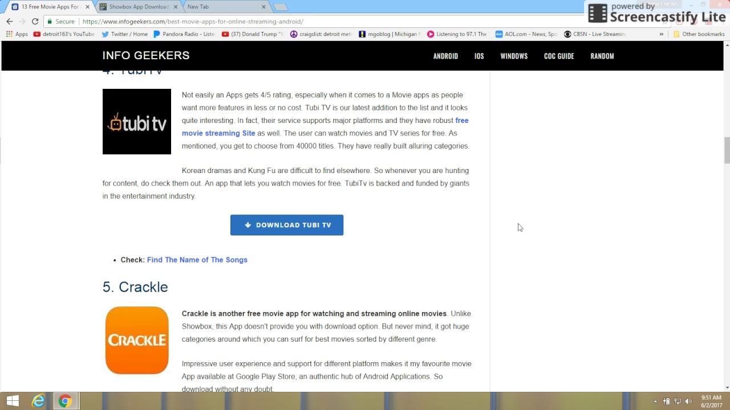The image size is (730, 410).
Task: Open the IOS menu item
Action: click(x=479, y=56)
